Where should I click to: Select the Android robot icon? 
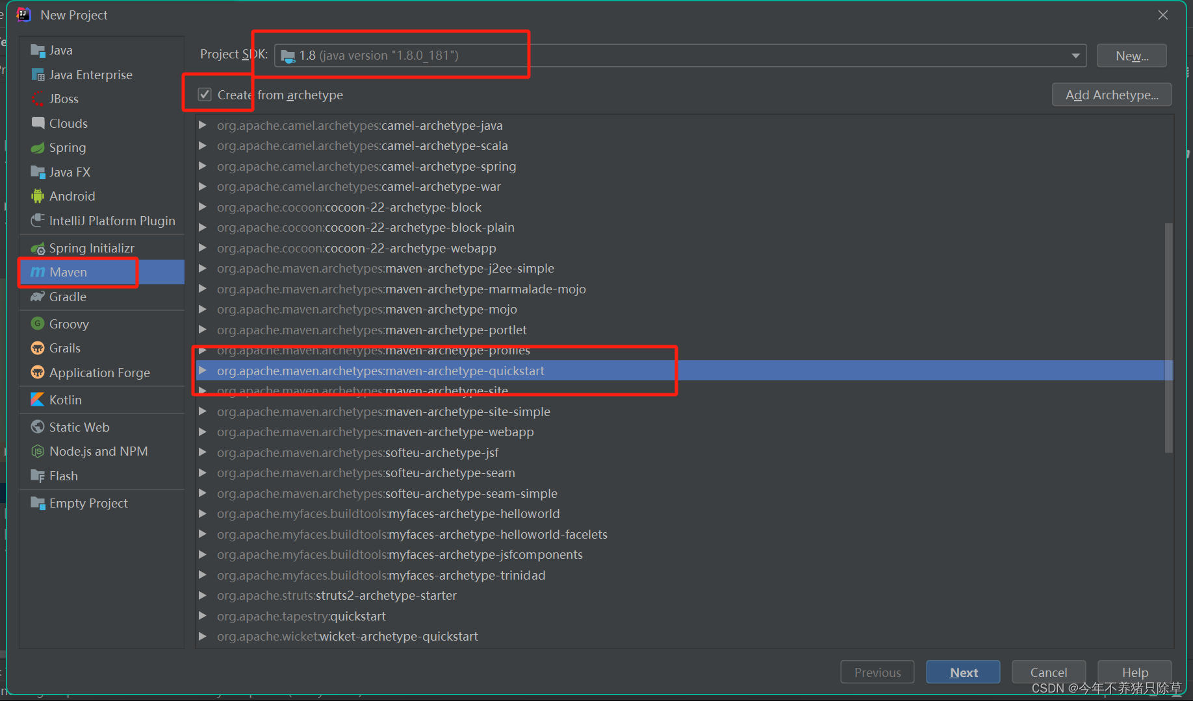[38, 196]
